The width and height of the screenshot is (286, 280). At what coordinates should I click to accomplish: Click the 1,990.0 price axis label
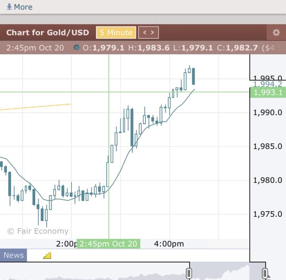click(268, 113)
